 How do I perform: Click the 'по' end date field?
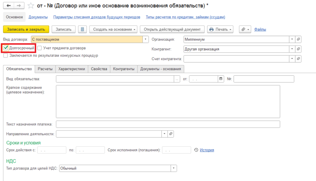coord(90,150)
